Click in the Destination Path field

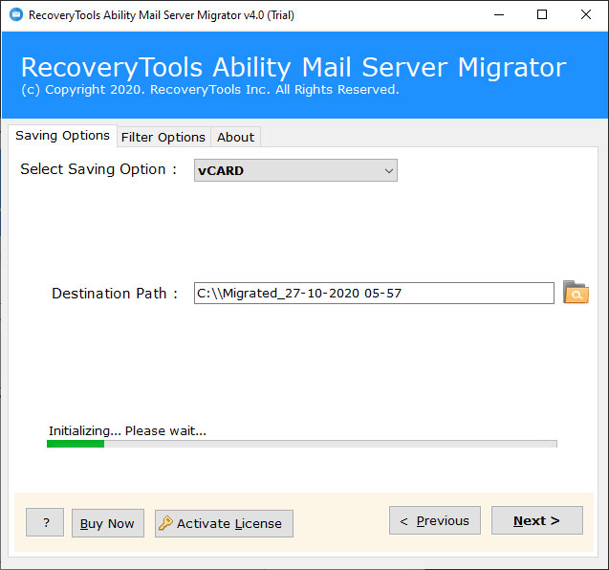click(374, 293)
